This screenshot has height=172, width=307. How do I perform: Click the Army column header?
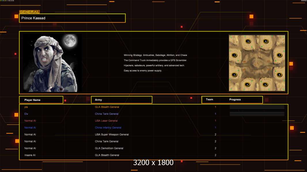(x=122, y=100)
